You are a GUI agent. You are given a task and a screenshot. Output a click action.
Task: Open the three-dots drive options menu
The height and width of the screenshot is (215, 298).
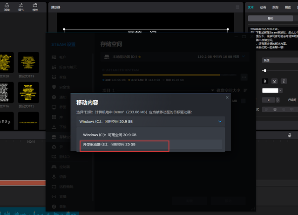tap(244, 77)
